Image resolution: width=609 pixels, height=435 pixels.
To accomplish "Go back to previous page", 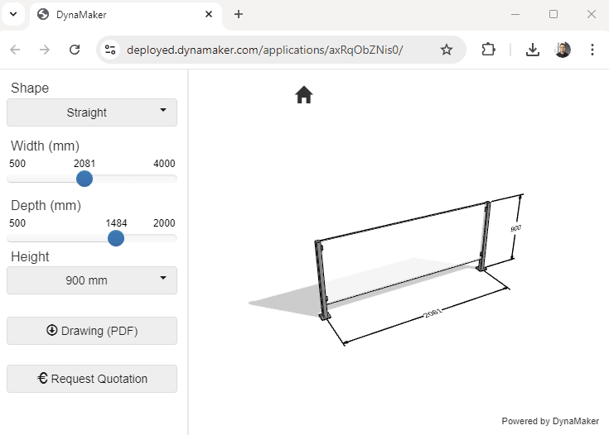I will 15,50.
